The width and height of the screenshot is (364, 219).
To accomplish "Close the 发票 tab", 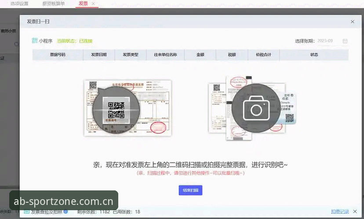I will tap(93, 4).
